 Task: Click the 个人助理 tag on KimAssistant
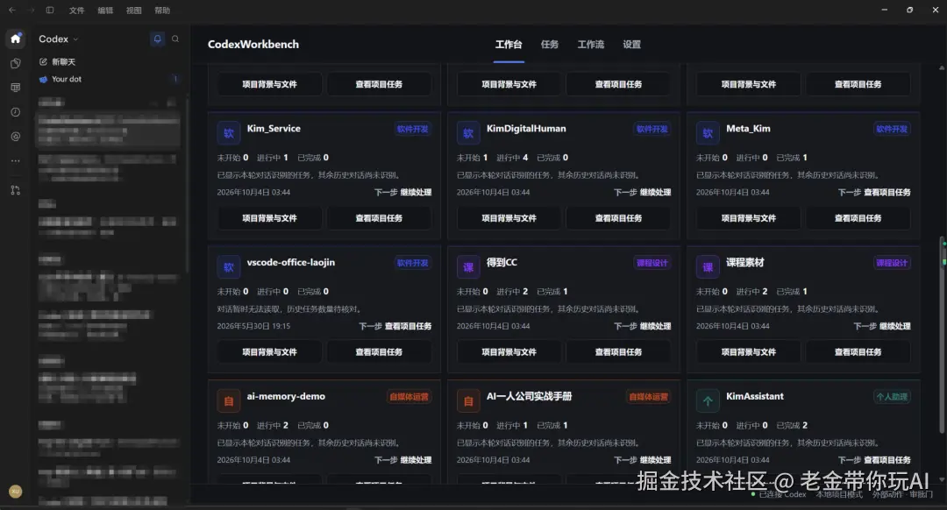coord(892,397)
